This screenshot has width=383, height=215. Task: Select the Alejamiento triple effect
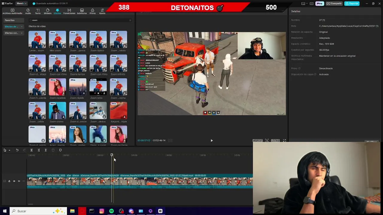[118, 110]
